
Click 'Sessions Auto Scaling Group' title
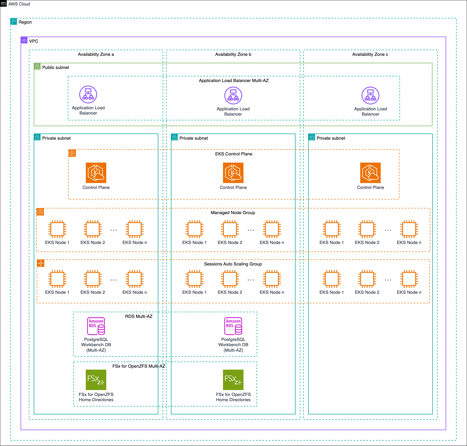click(233, 264)
